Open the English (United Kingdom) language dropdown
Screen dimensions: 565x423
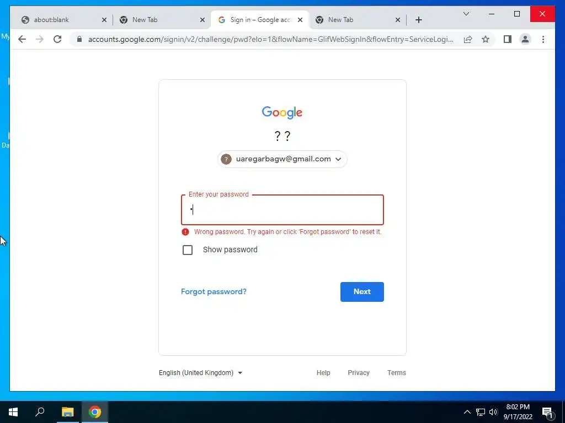click(x=200, y=373)
